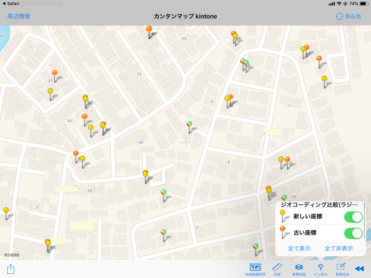Open the 背景地図 background map layers
The image size is (371, 278).
pos(299,270)
